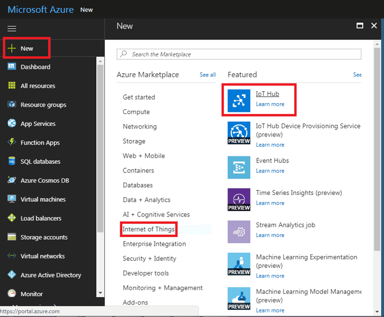Click the search magnifier icon in Marketplace box

point(124,54)
